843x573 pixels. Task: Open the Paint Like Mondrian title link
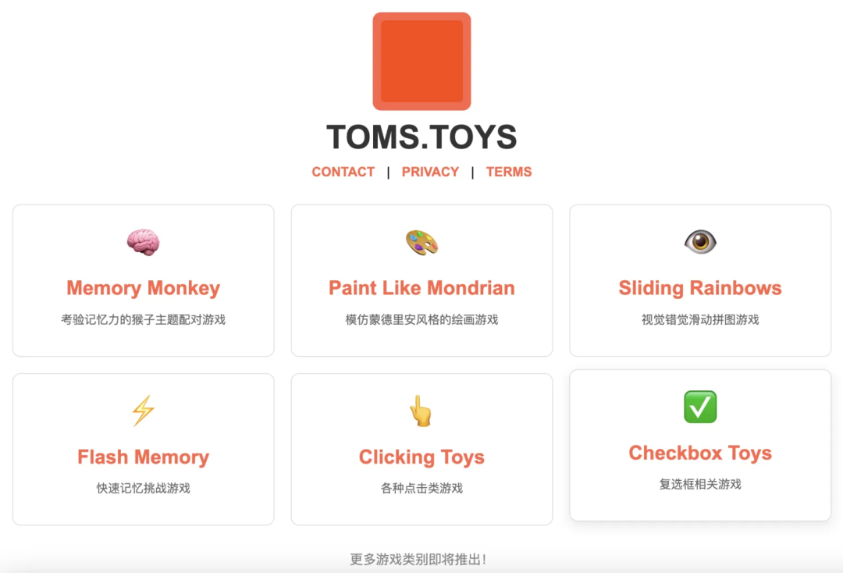click(421, 288)
